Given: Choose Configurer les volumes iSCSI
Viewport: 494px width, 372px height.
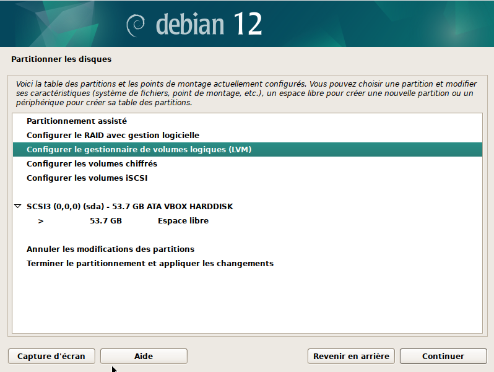Looking at the screenshot, I should pyautogui.click(x=248, y=178).
